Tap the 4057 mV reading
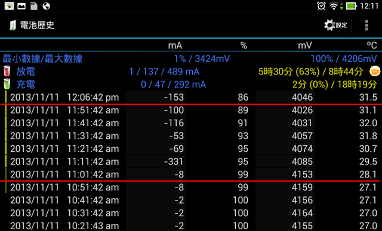The height and width of the screenshot is (231, 382). pyautogui.click(x=302, y=136)
